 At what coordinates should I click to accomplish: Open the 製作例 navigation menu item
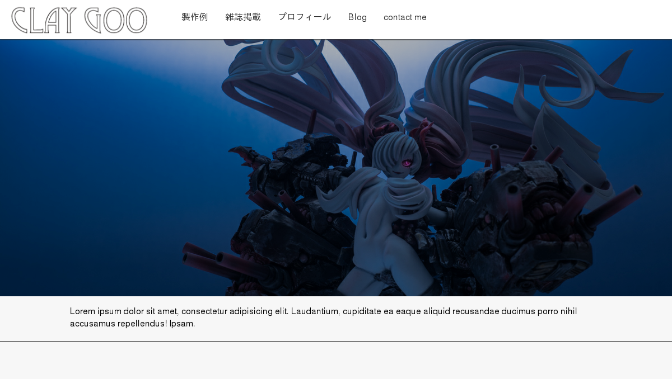[x=194, y=17]
